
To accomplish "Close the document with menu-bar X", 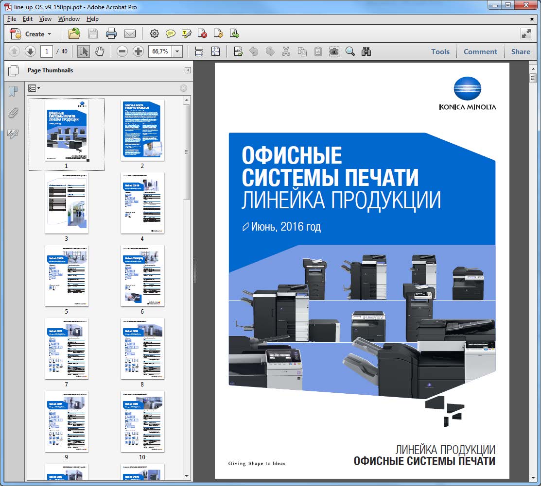I will (532, 19).
